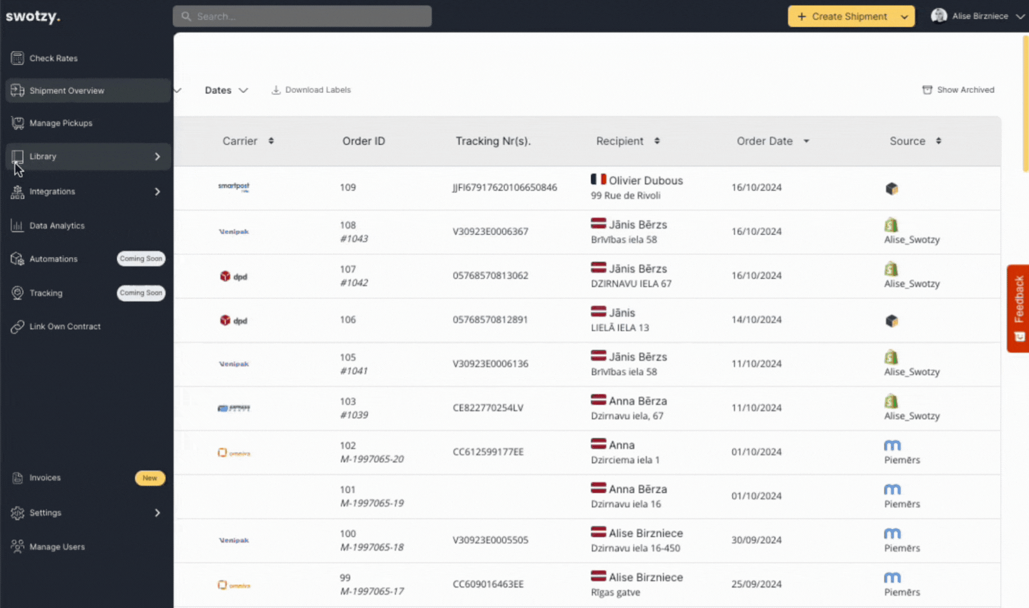Click the vertical page scrollbar

[1026, 103]
